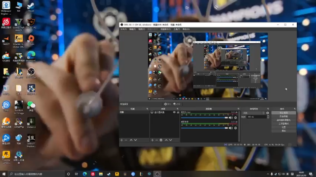
Task: Pop out the Scene Transitions dock panel
Action: click(268, 109)
